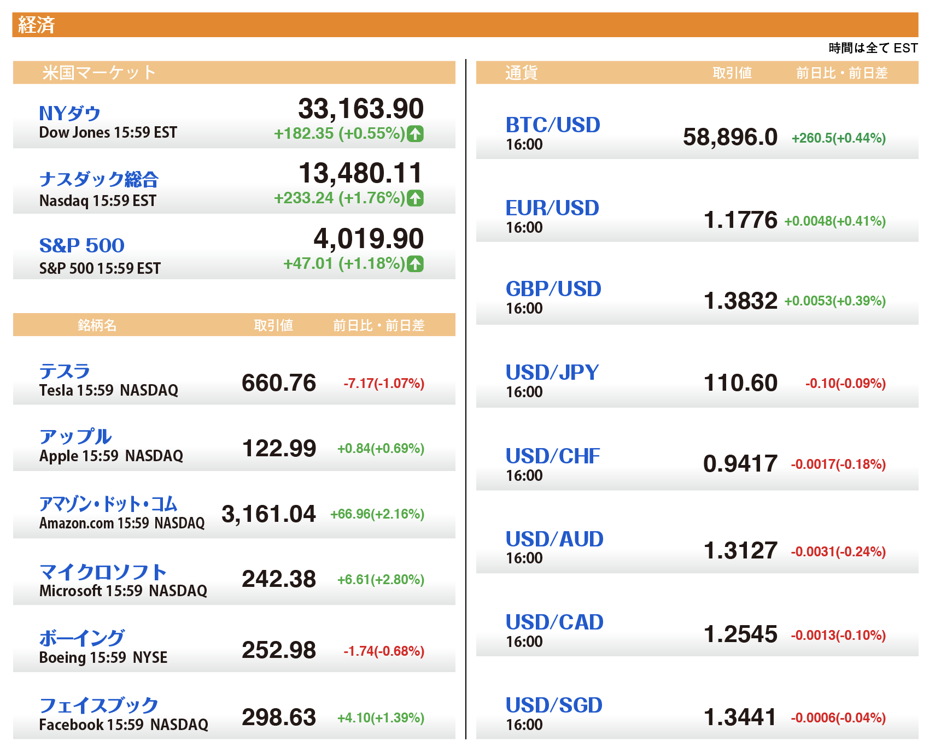Click the 米国マーケット section header
This screenshot has width=935, height=753.
(x=100, y=73)
